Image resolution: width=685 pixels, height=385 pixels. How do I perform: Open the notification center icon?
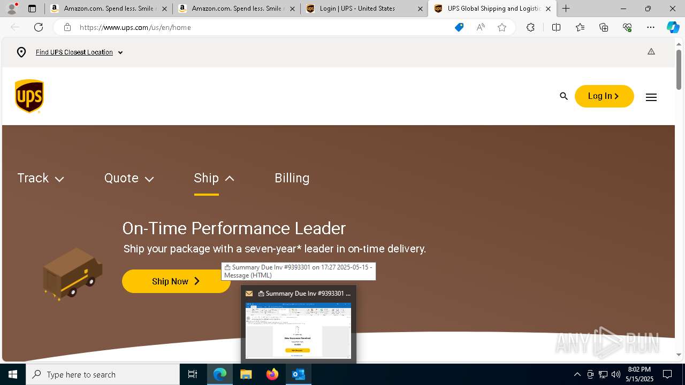pos(667,374)
